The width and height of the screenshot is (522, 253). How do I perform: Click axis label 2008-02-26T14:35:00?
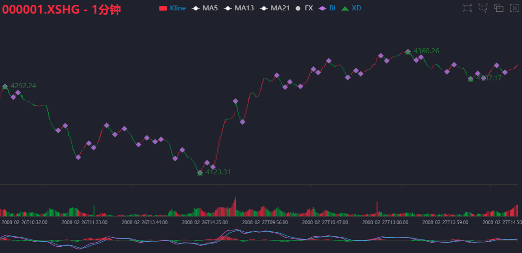[205, 222]
